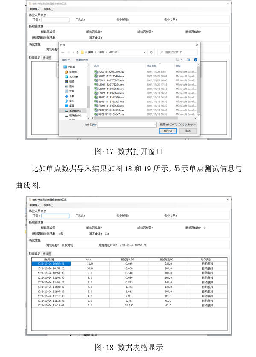The image size is (256, 357).
Task: Click the 工号 input field in lower window
Action: pos(55,216)
